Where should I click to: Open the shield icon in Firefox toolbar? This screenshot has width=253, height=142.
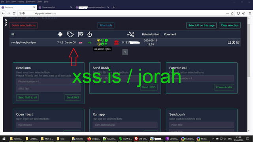coord(238,13)
